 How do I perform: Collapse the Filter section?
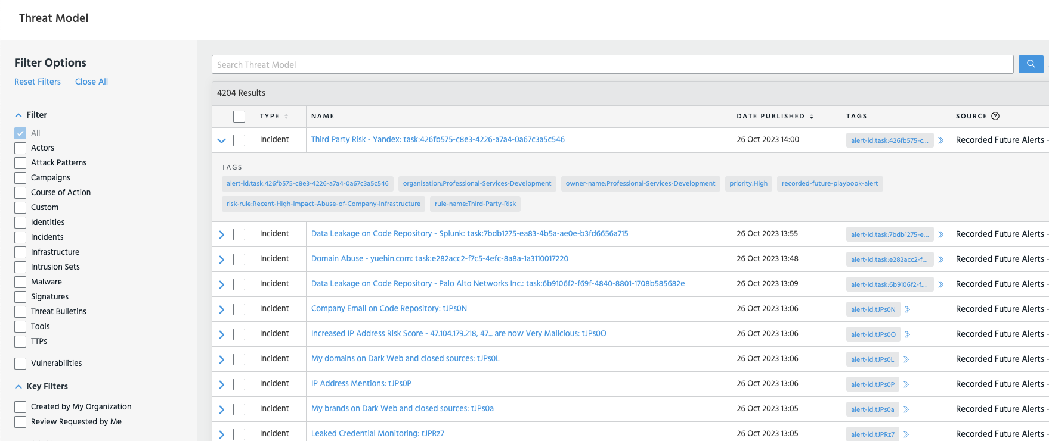(x=18, y=115)
